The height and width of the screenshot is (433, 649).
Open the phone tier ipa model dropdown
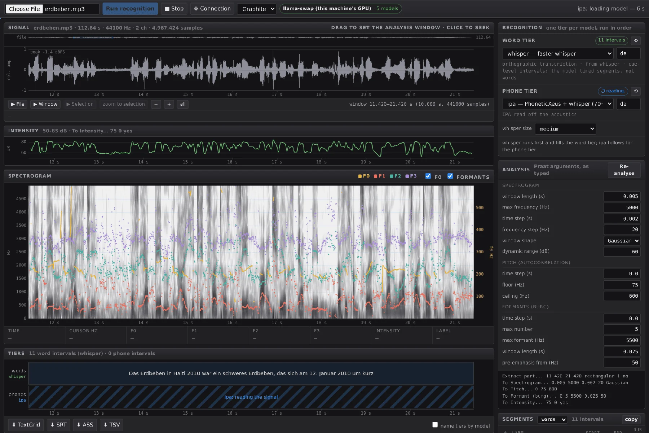(558, 104)
